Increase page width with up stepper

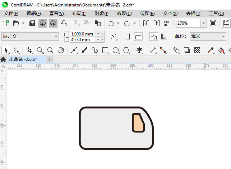(x=102, y=34)
